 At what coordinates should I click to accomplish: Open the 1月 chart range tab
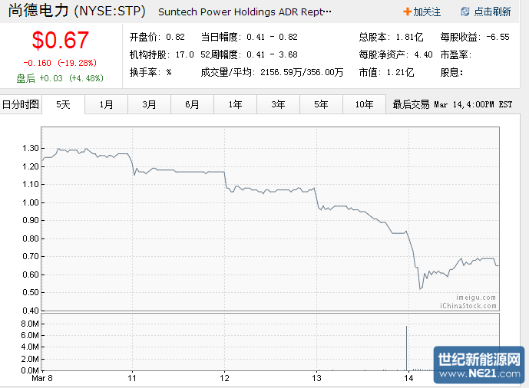coord(107,104)
